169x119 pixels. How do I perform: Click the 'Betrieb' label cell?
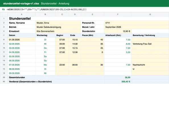point(22,27)
